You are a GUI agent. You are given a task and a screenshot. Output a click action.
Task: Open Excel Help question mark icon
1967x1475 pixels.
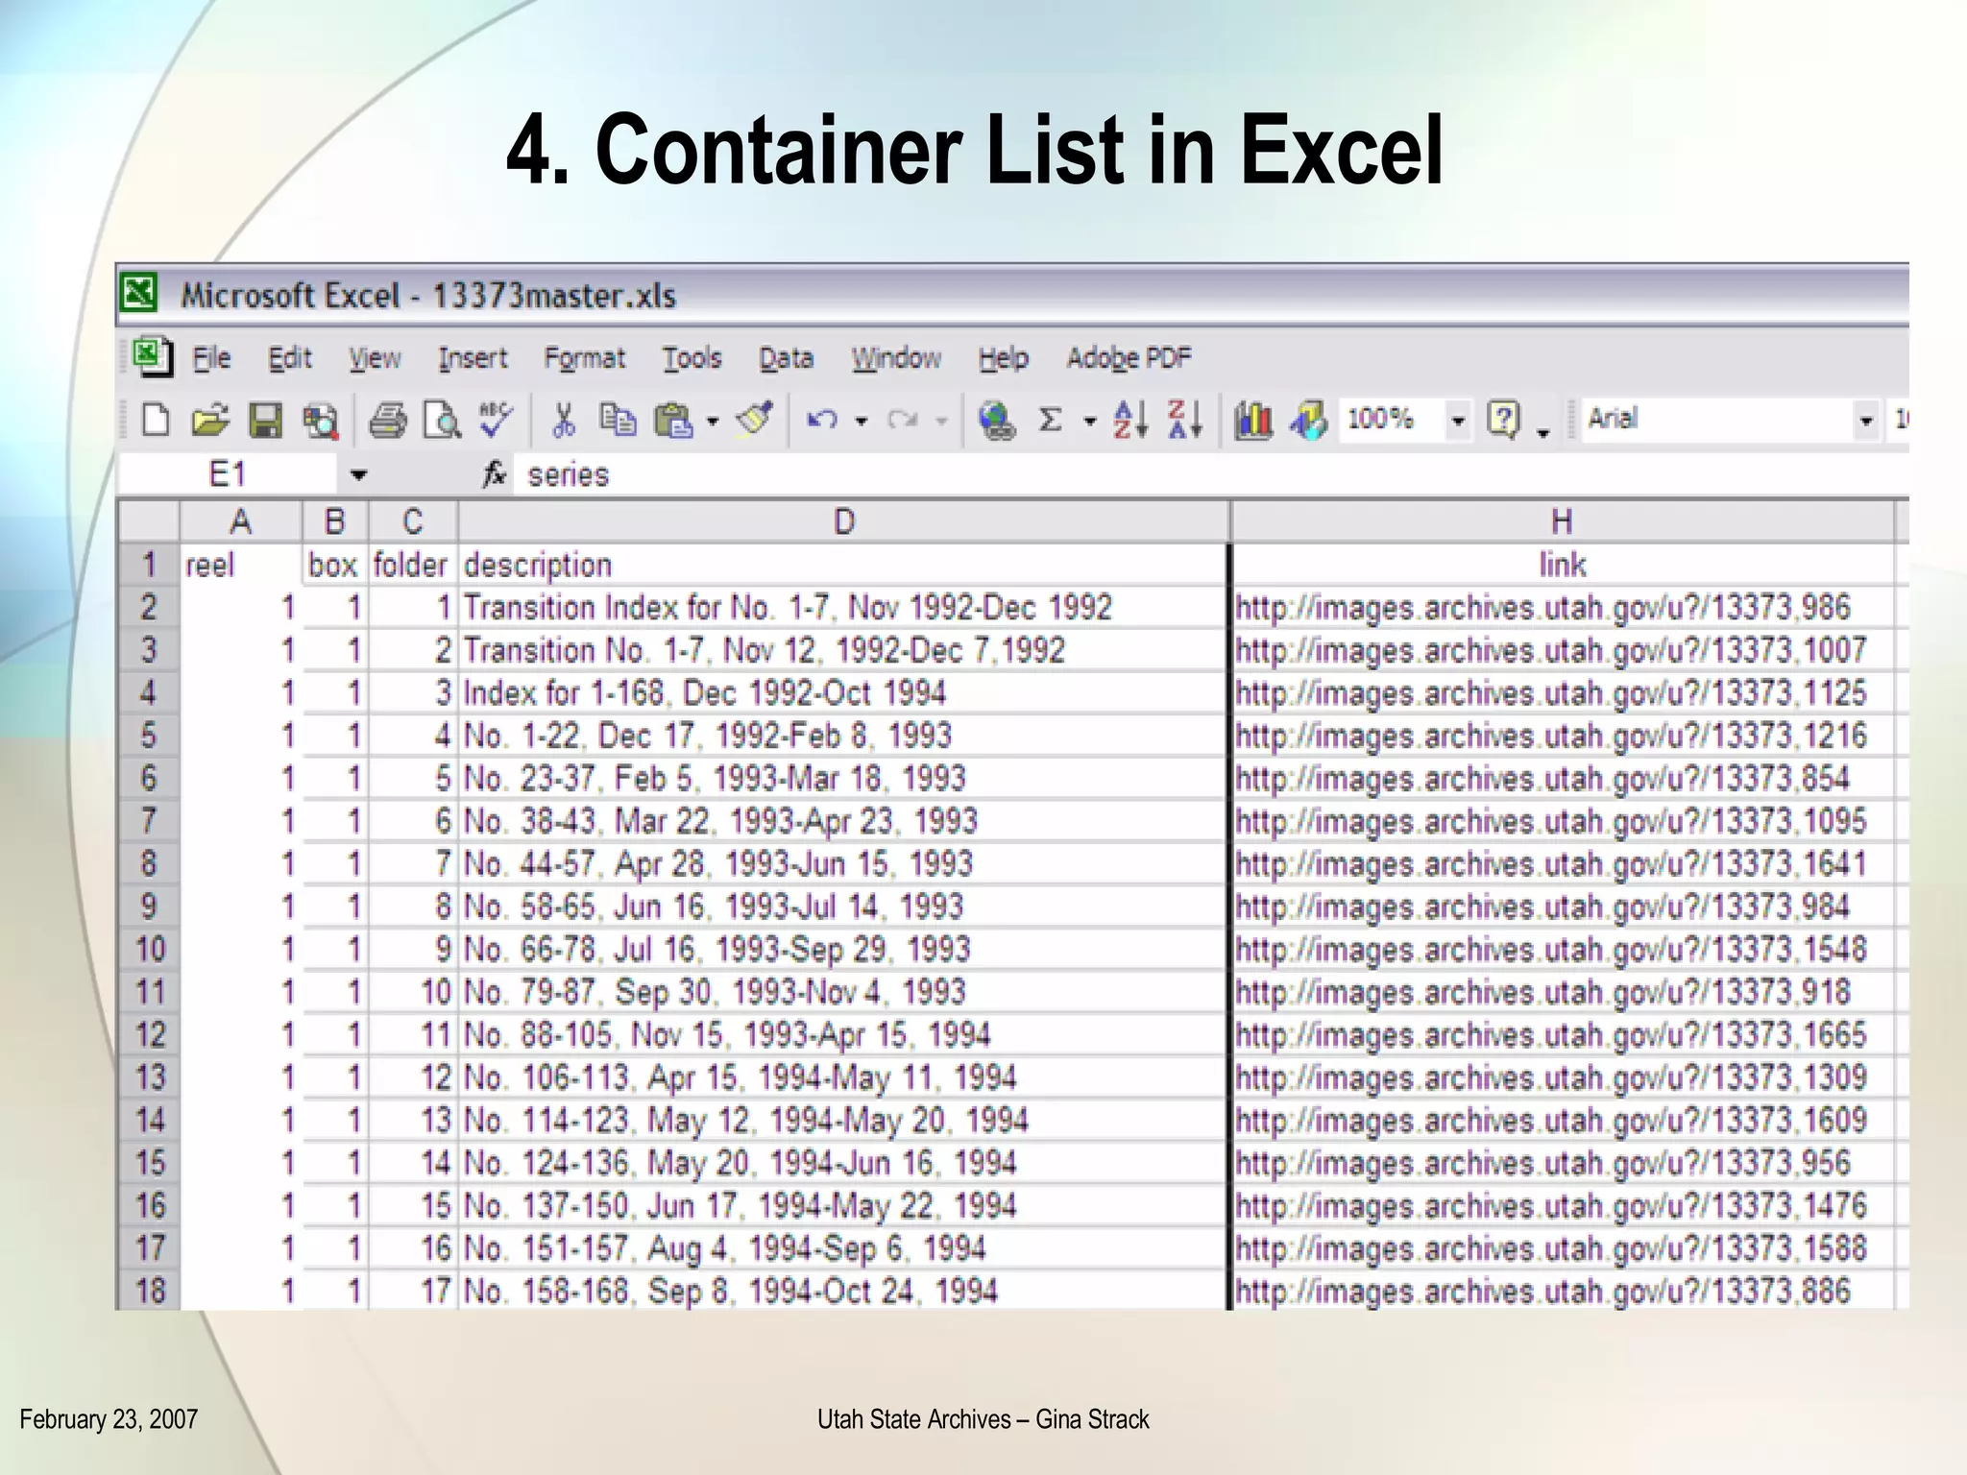[x=1503, y=420]
